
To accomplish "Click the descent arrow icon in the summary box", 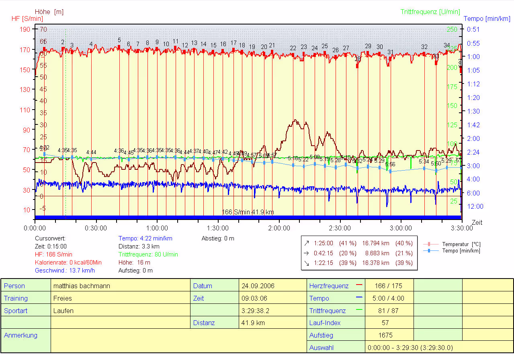I will point(307,263).
